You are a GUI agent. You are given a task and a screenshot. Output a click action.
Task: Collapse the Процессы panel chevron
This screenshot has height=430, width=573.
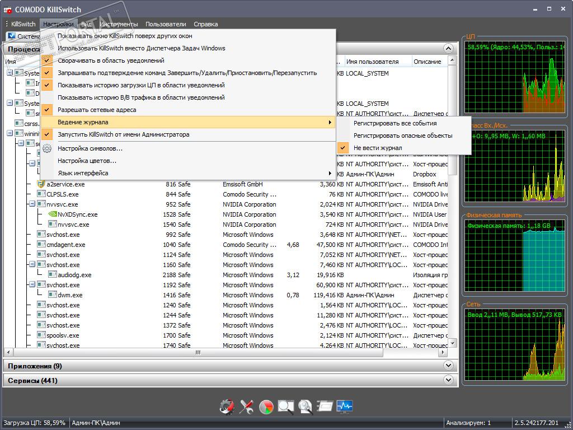pos(448,49)
